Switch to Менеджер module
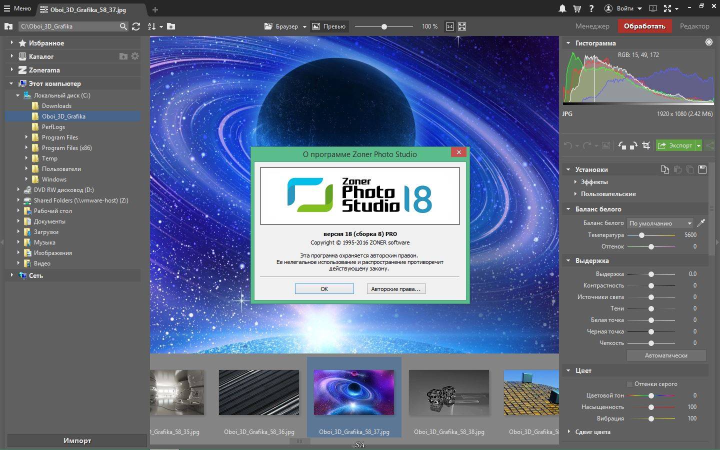Screen dimensions: 720x450 tap(592, 26)
